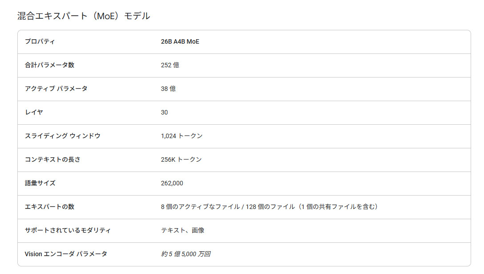The height and width of the screenshot is (274, 484).
Task: Select the テキスト、画像 value
Action: (182, 230)
